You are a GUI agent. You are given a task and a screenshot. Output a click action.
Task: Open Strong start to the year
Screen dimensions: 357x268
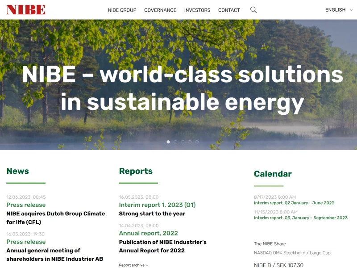pos(152,214)
